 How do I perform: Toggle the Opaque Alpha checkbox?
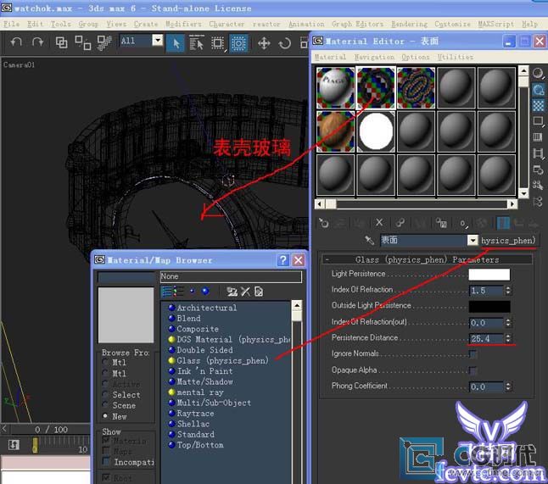click(x=473, y=370)
